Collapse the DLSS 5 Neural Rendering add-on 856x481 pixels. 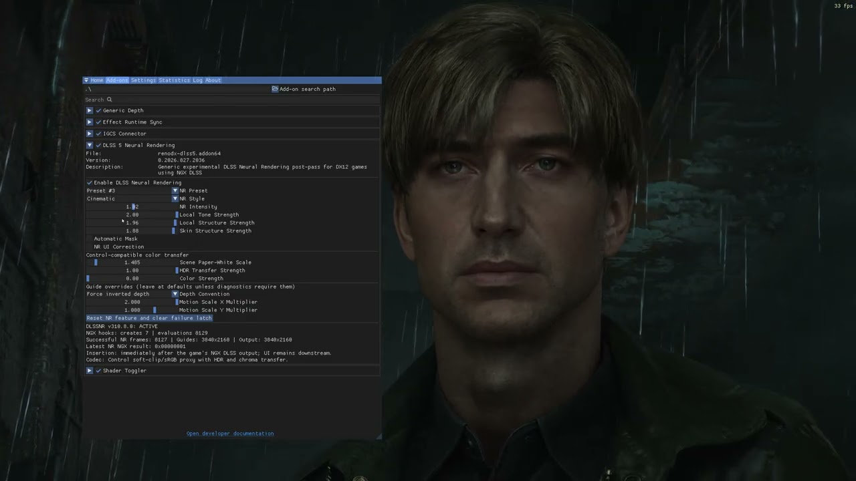90,145
